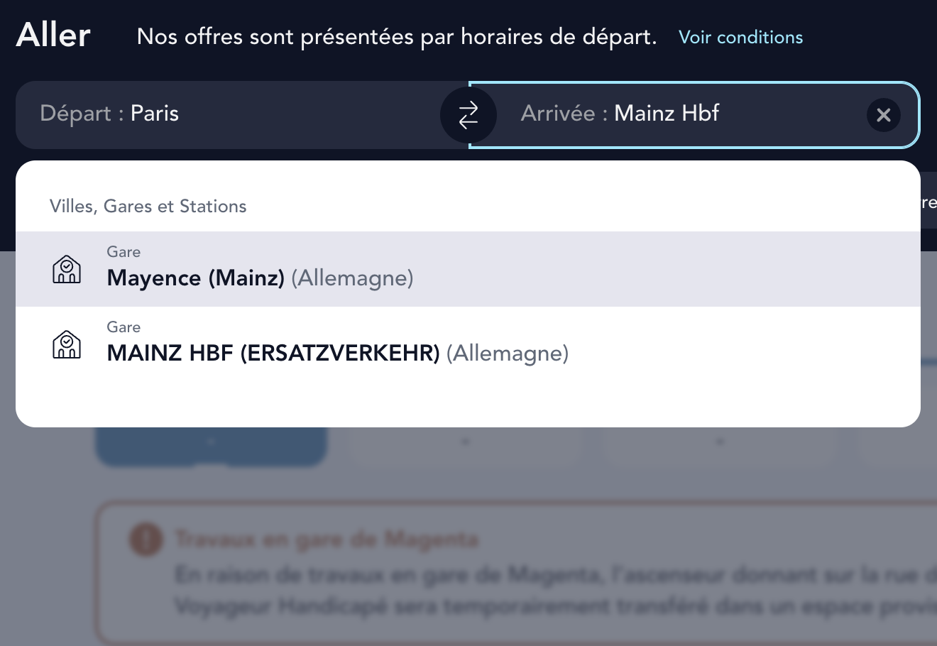Select the blurred blue date tab
The image size is (937, 646).
tap(211, 446)
